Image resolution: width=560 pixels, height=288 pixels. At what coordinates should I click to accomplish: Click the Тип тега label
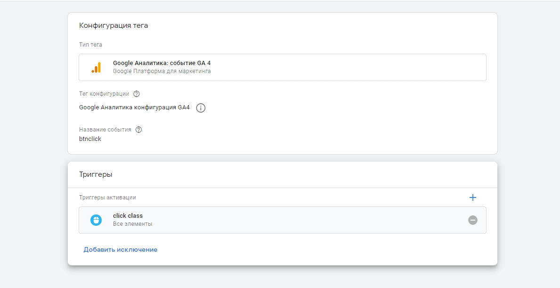coord(90,45)
